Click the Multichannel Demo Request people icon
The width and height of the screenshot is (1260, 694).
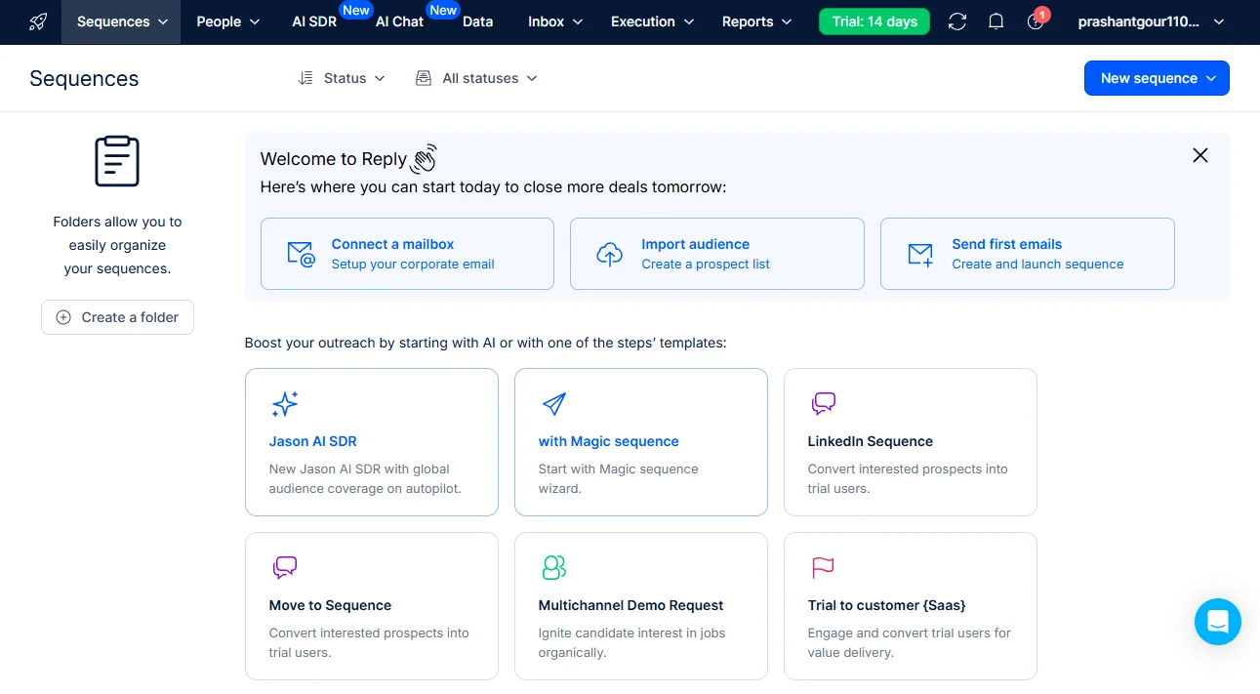coord(554,567)
